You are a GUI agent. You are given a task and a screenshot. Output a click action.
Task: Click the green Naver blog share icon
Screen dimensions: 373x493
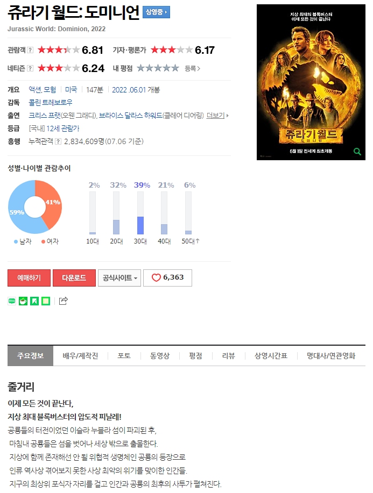pyautogui.click(x=12, y=301)
